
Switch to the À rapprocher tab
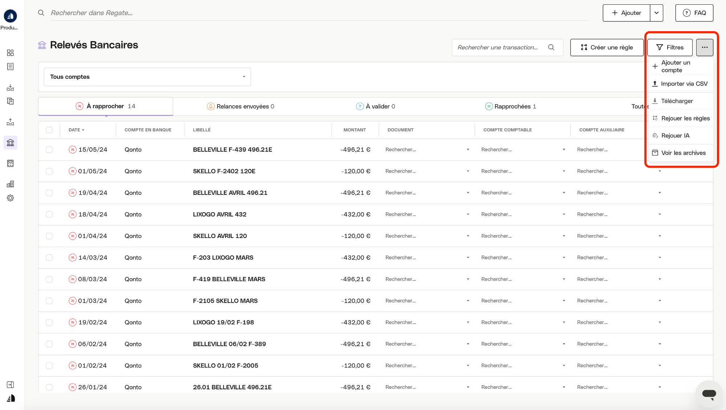[x=105, y=106]
